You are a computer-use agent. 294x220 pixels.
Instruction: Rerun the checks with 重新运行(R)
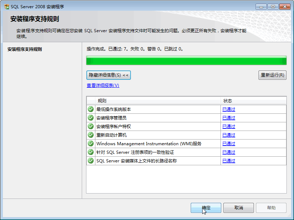(x=272, y=75)
